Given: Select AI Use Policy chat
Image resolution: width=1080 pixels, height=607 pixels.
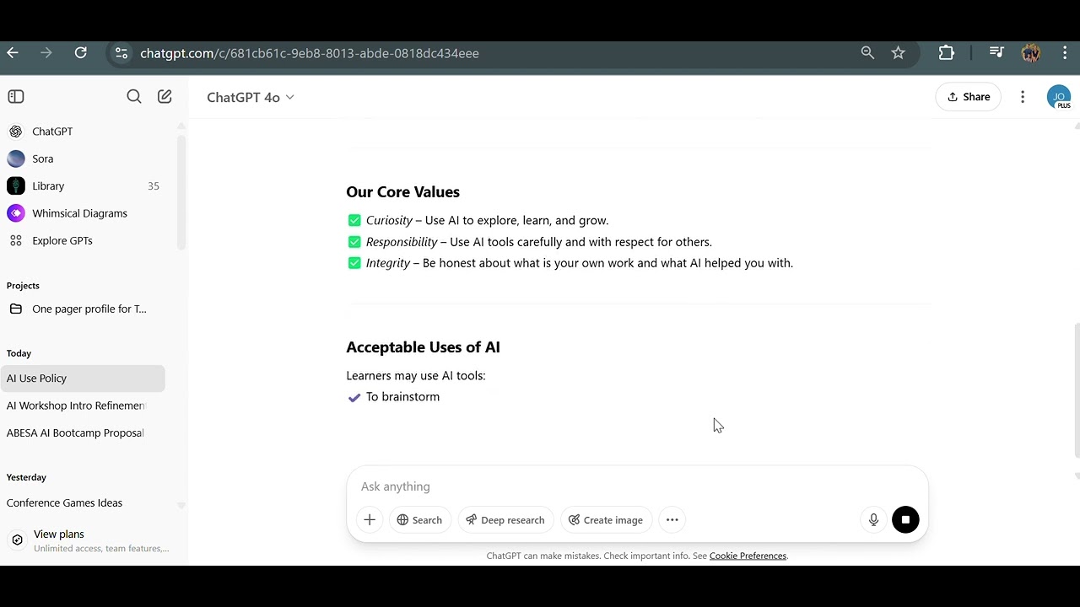Looking at the screenshot, I should click(x=83, y=379).
